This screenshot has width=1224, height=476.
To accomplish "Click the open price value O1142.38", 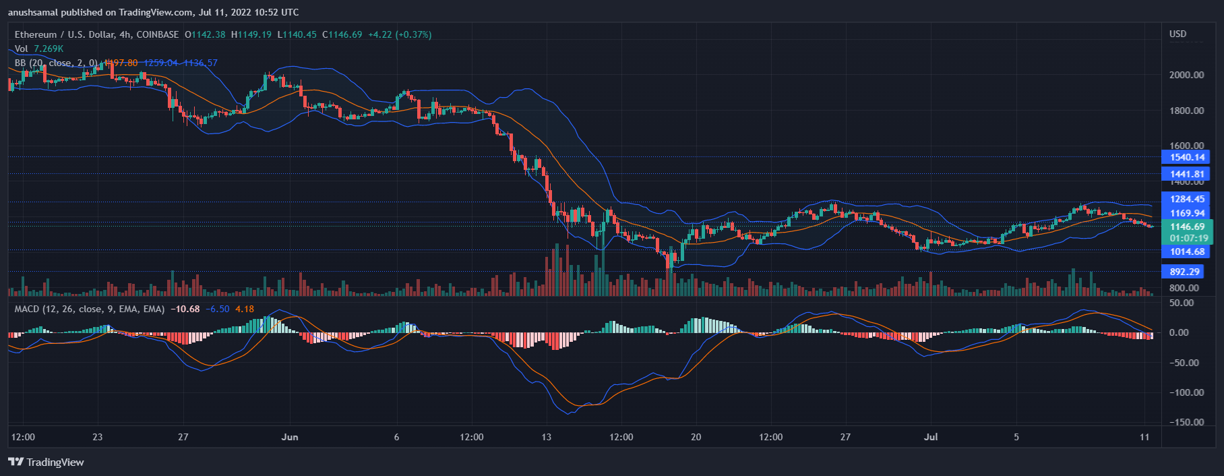I will pyautogui.click(x=205, y=34).
